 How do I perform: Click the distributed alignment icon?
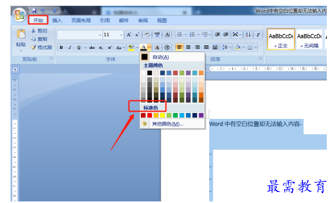215,47
